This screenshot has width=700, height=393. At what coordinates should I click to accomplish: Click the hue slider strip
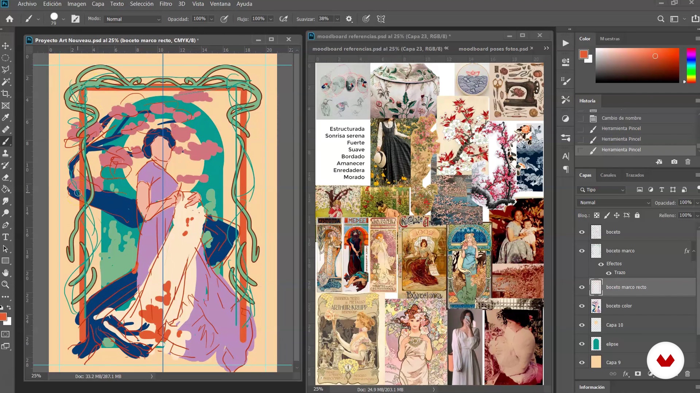coord(691,65)
